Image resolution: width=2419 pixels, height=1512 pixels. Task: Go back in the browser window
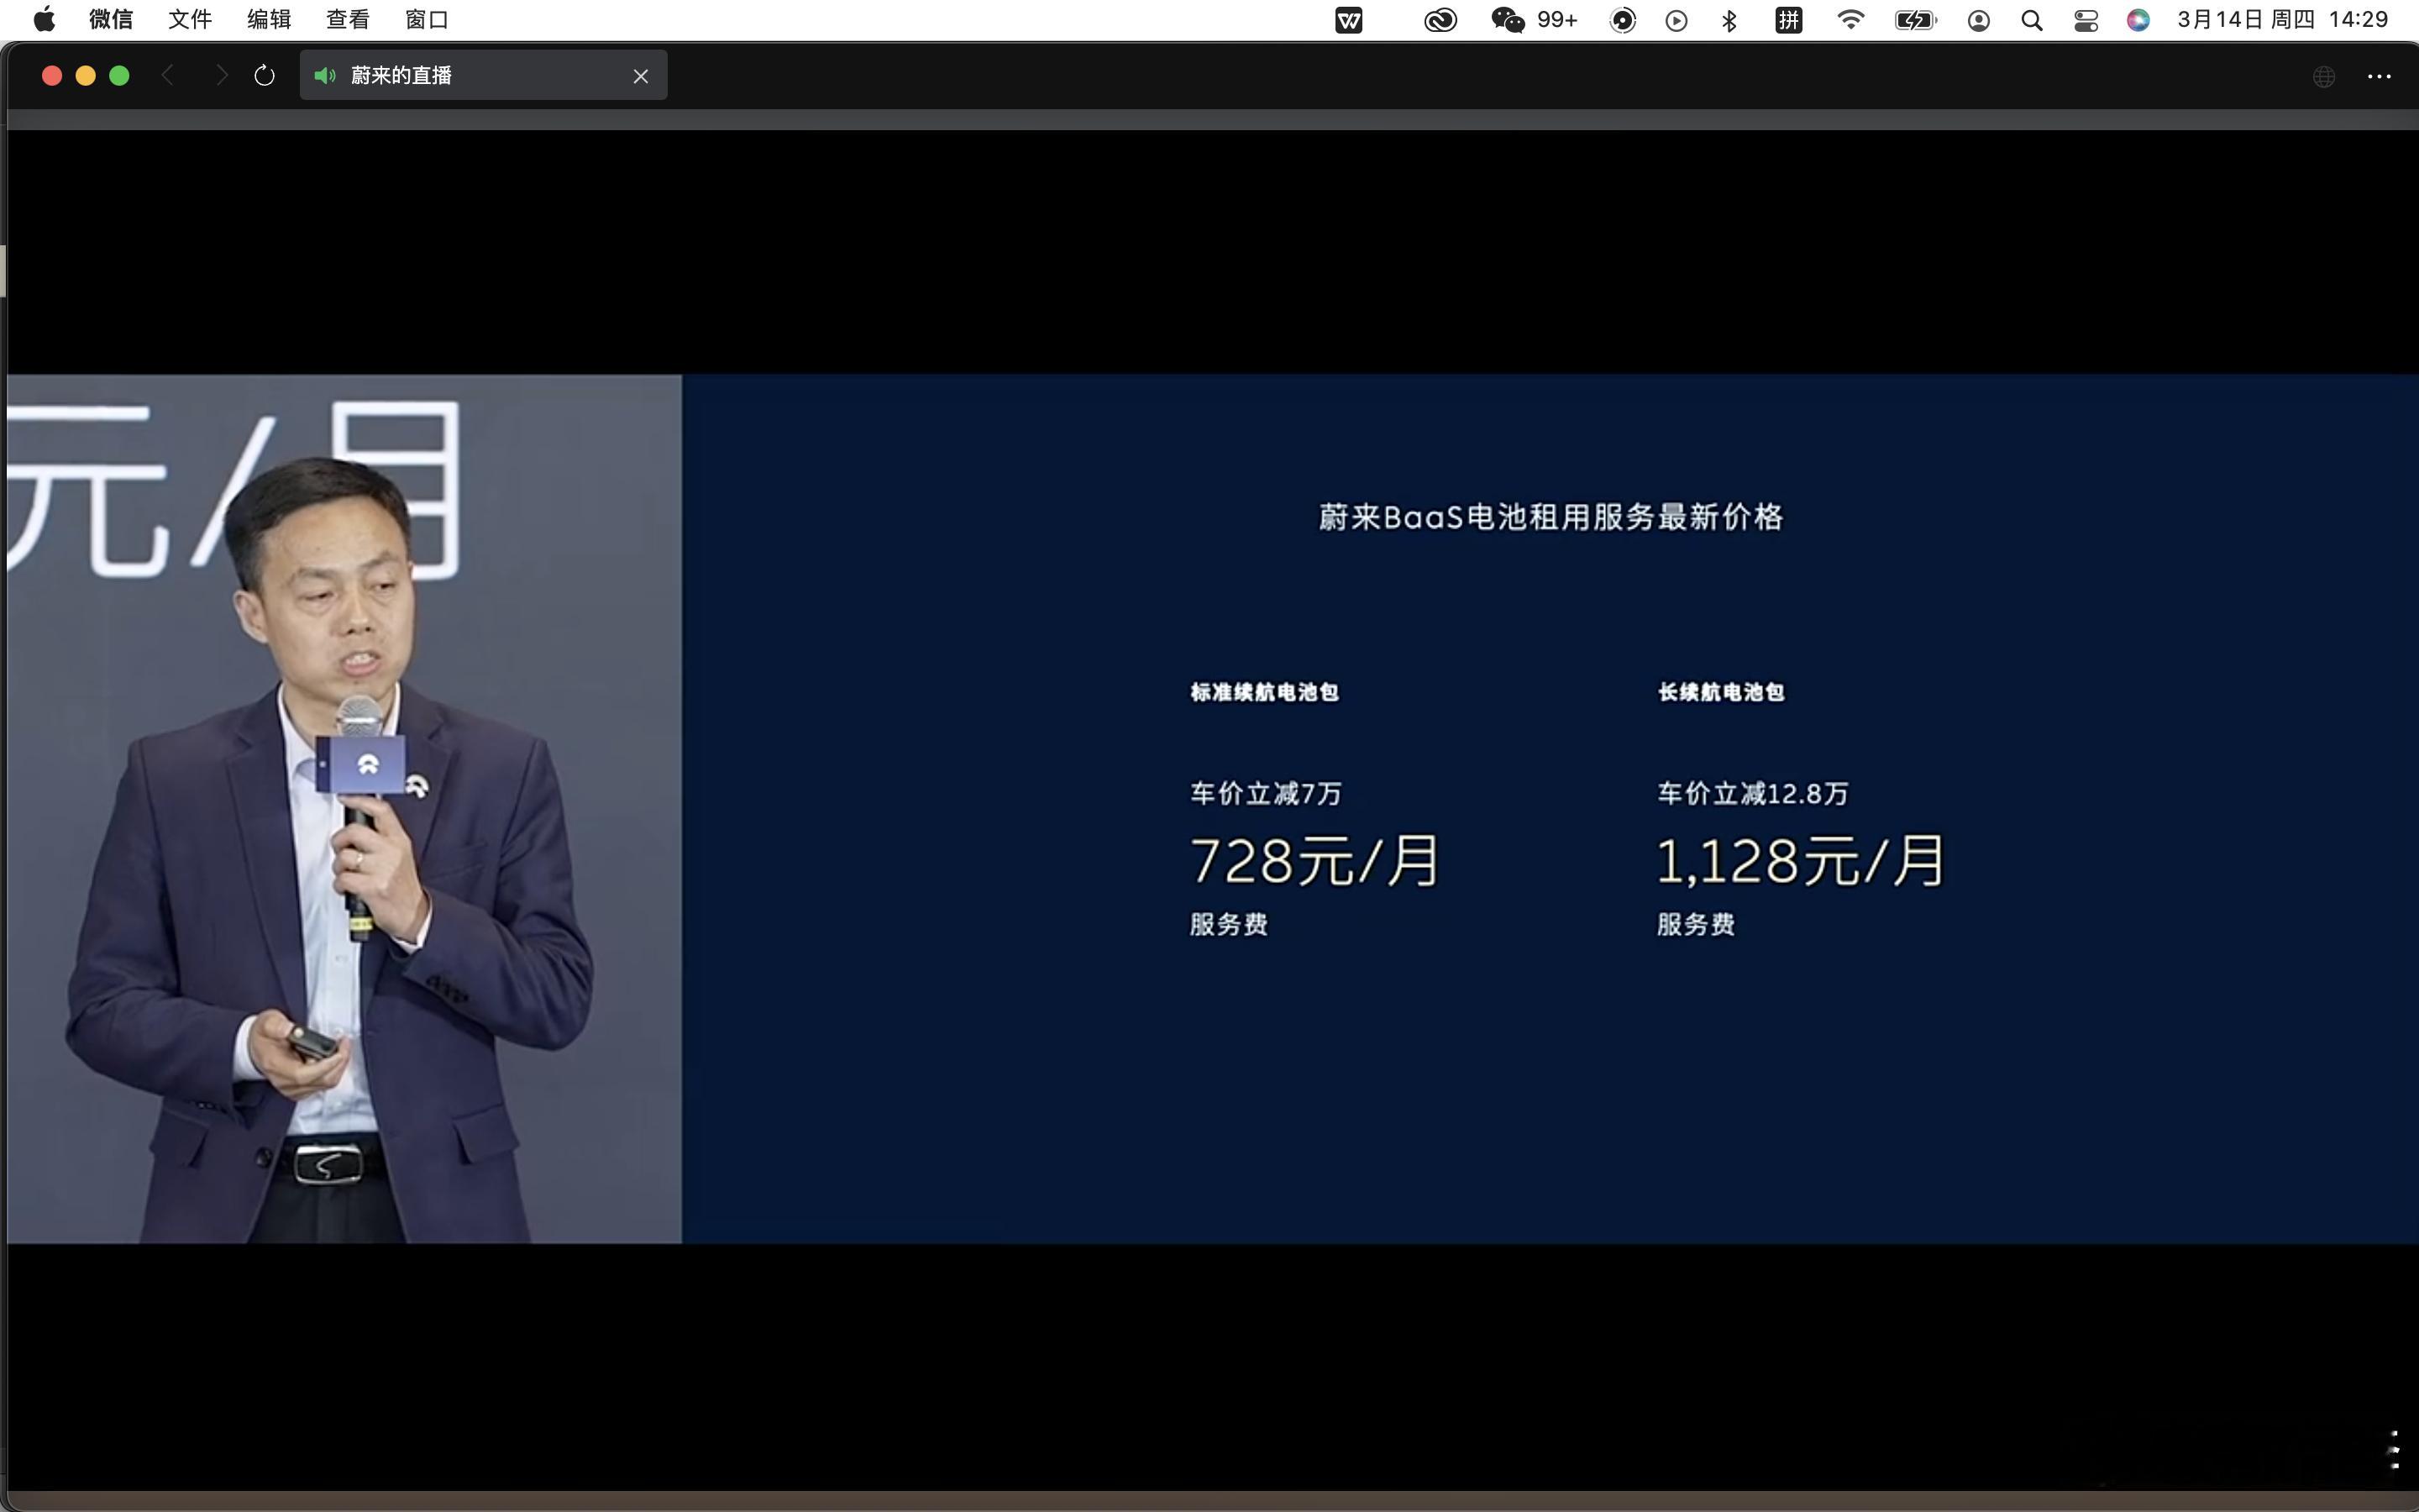coord(168,75)
